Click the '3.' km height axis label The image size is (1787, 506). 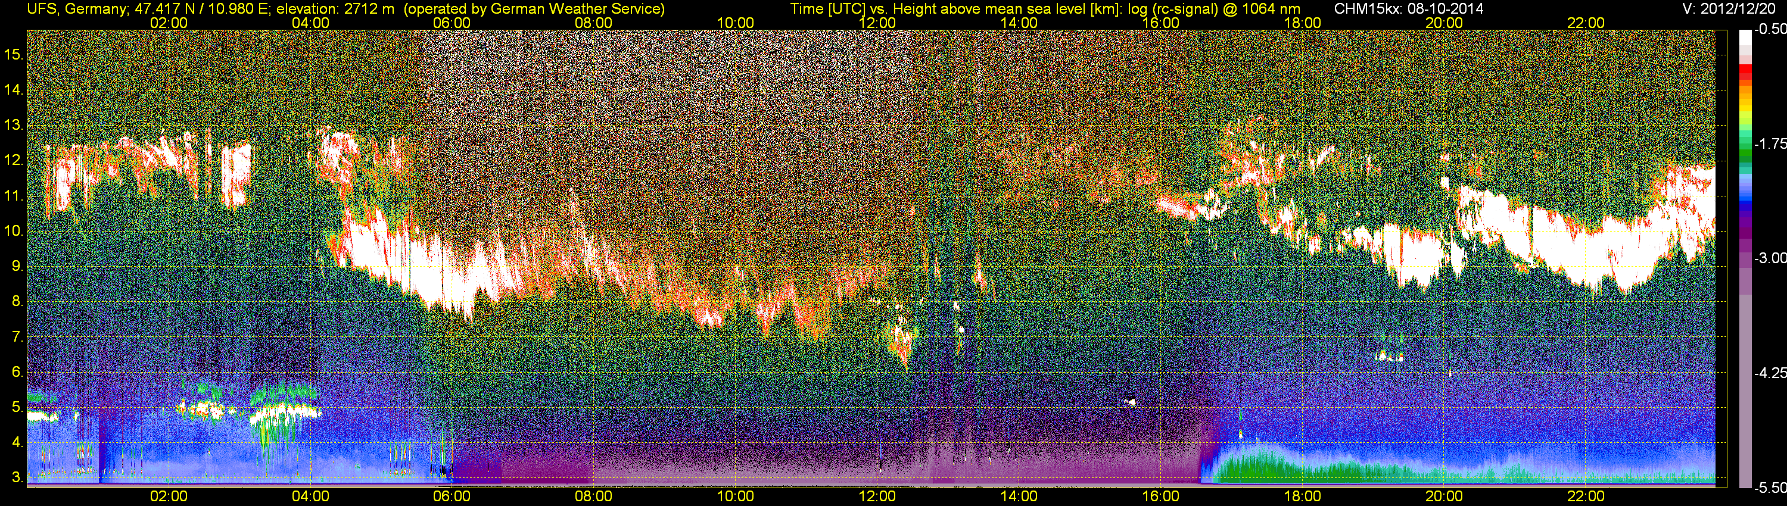[18, 478]
